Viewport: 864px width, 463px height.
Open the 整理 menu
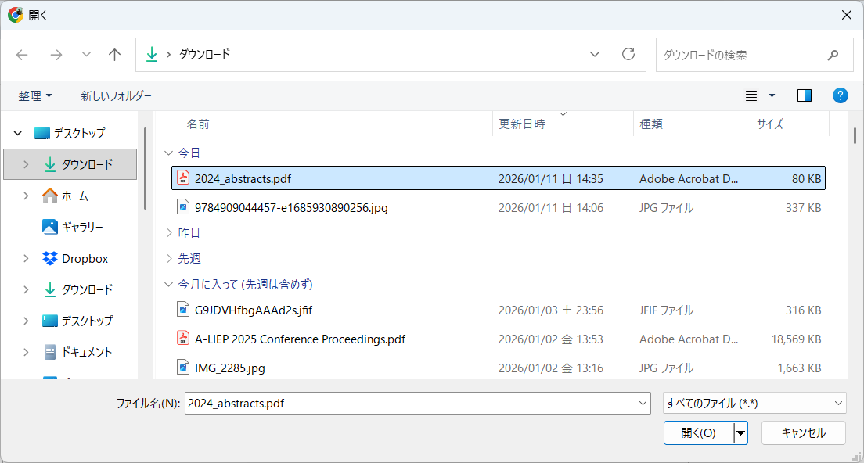35,95
